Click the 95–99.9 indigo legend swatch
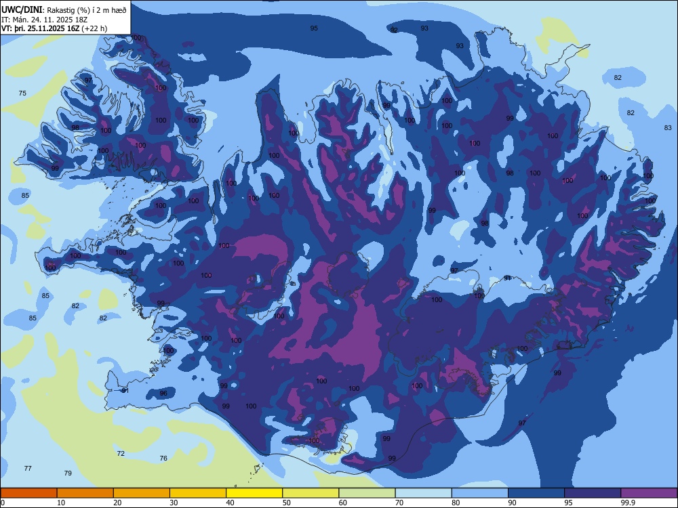 [x=593, y=493]
